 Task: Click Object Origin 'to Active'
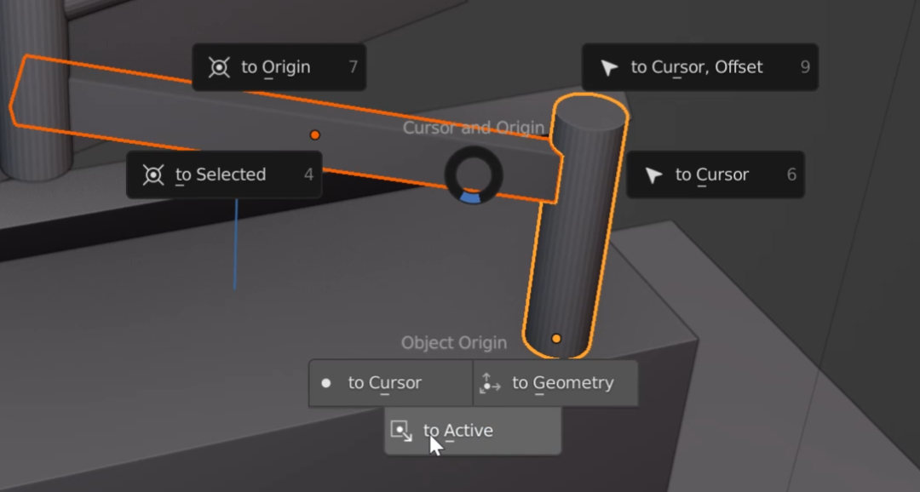pyautogui.click(x=473, y=431)
